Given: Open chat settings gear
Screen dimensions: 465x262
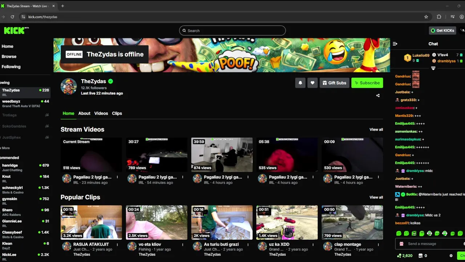Looking at the screenshot, I should (x=451, y=256).
